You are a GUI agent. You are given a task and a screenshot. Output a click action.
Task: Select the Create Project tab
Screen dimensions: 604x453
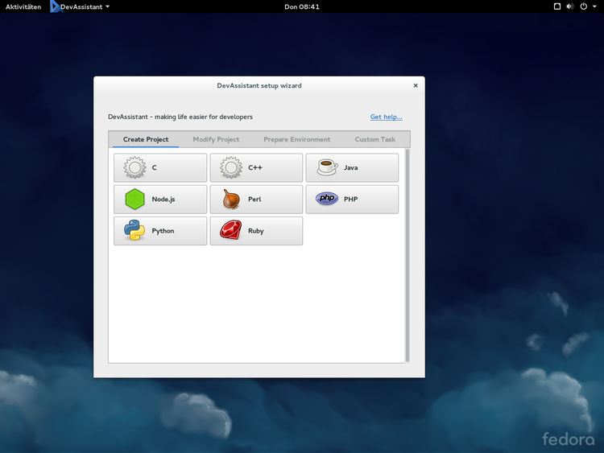[146, 139]
